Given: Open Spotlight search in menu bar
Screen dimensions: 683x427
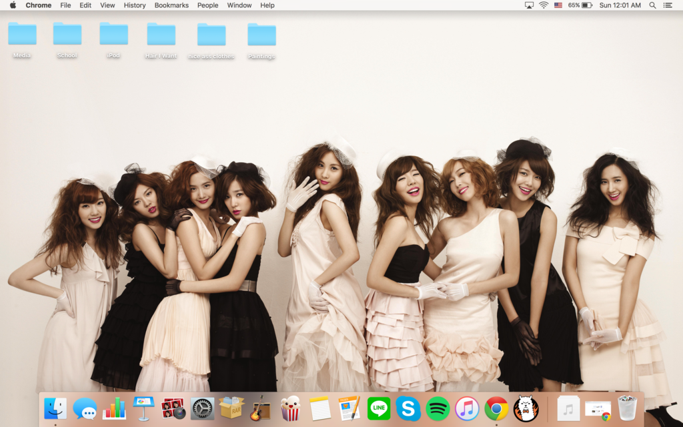Looking at the screenshot, I should point(652,5).
